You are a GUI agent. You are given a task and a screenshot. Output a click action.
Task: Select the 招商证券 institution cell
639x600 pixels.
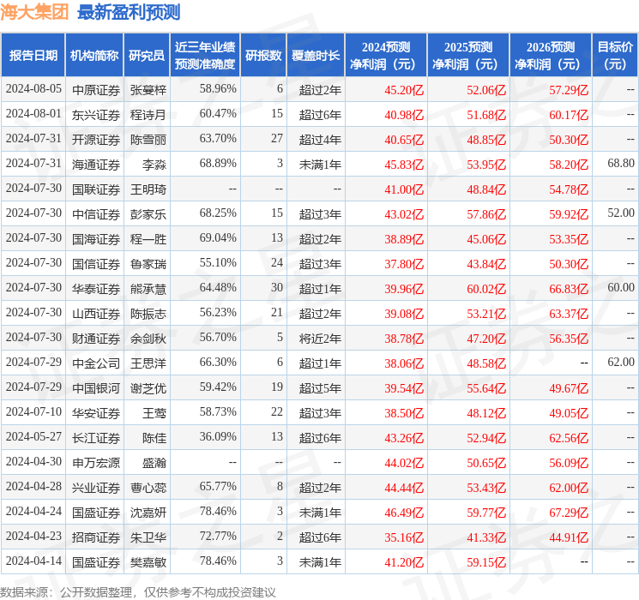(x=96, y=537)
